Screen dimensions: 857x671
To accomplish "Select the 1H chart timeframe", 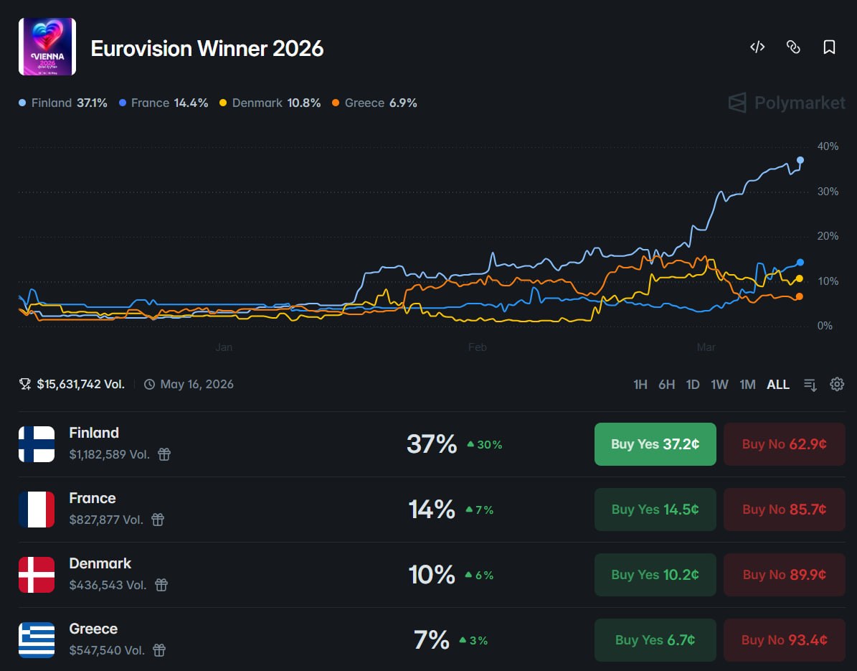I will click(640, 385).
